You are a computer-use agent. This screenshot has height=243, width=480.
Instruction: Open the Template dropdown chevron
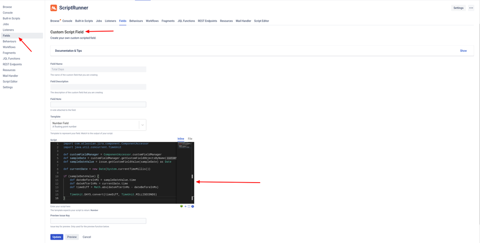coord(142,125)
